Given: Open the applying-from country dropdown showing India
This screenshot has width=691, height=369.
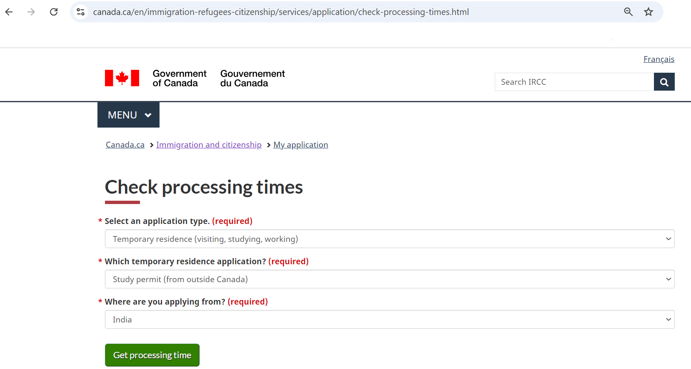Looking at the screenshot, I should [x=389, y=320].
